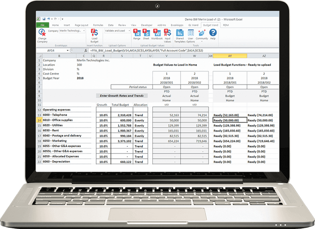Image resolution: width=315 pixels, height=229 pixels.
Task: Switch to the Data tab
Action: point(111,25)
